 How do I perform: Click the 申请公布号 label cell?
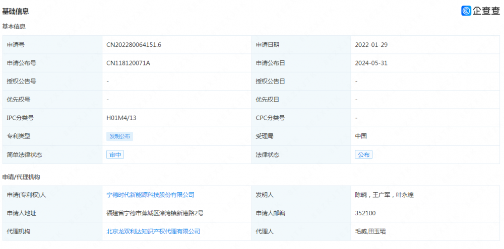52,63
